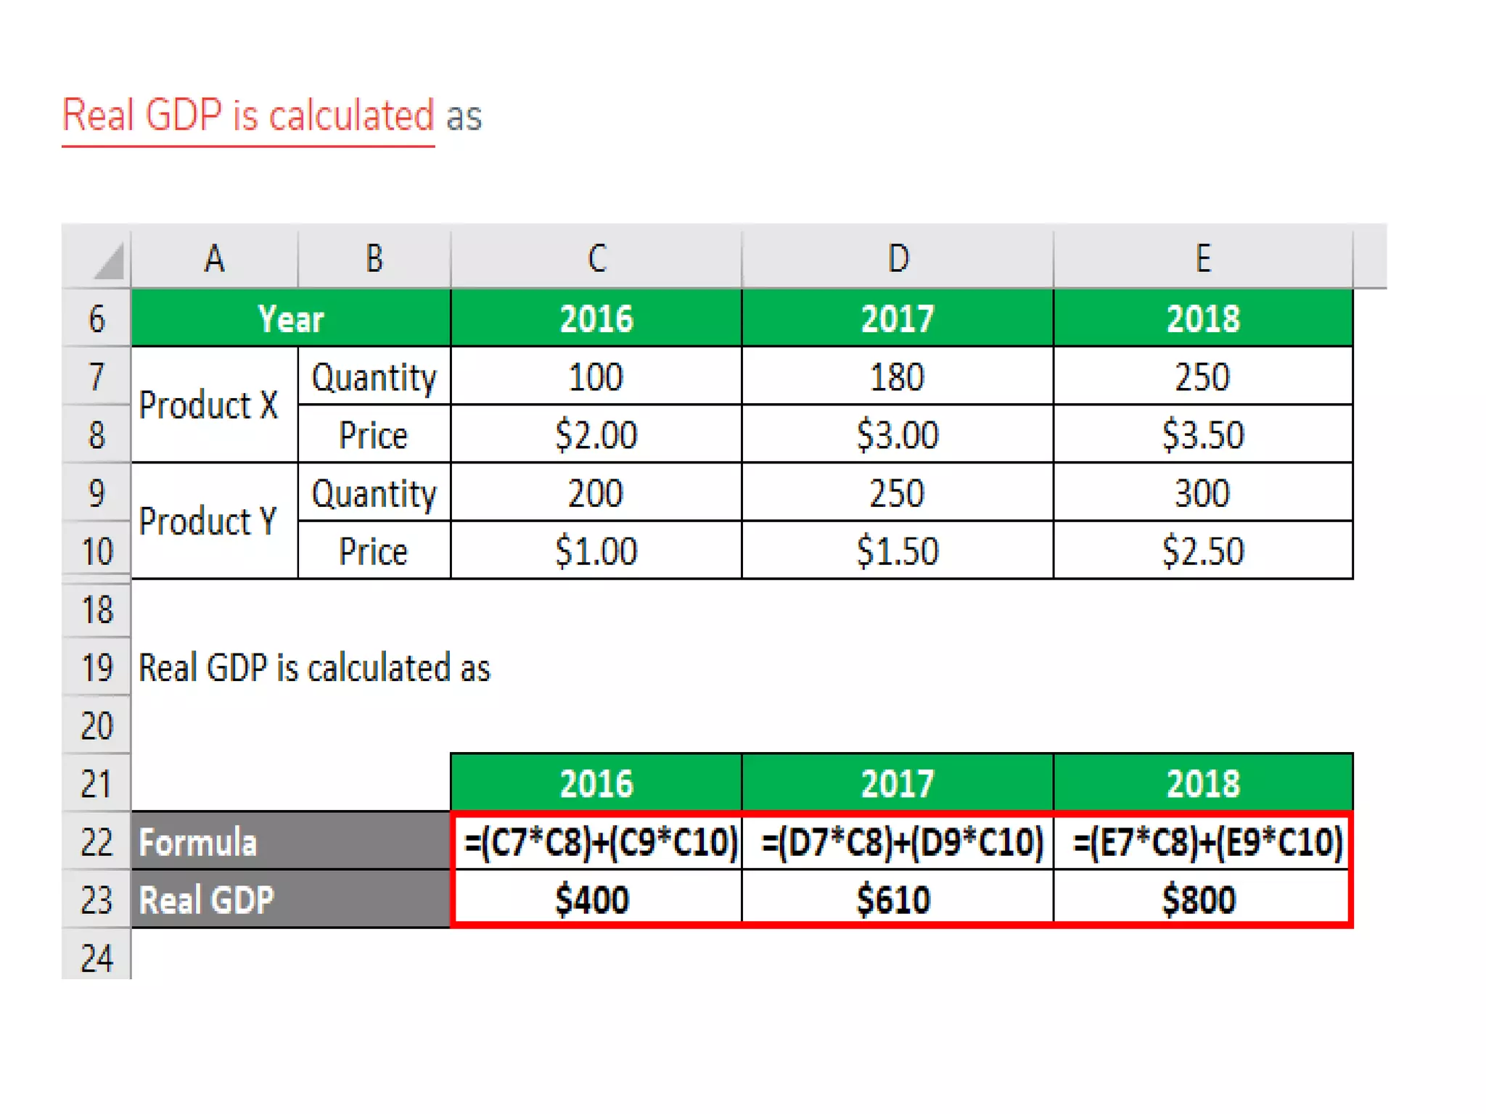Select column A header
Screen dimensions: 1486x1114
pyautogui.click(x=214, y=259)
